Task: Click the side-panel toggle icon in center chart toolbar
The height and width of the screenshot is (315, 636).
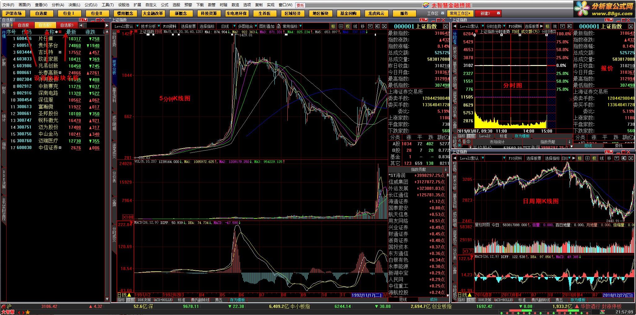Action: point(377,26)
